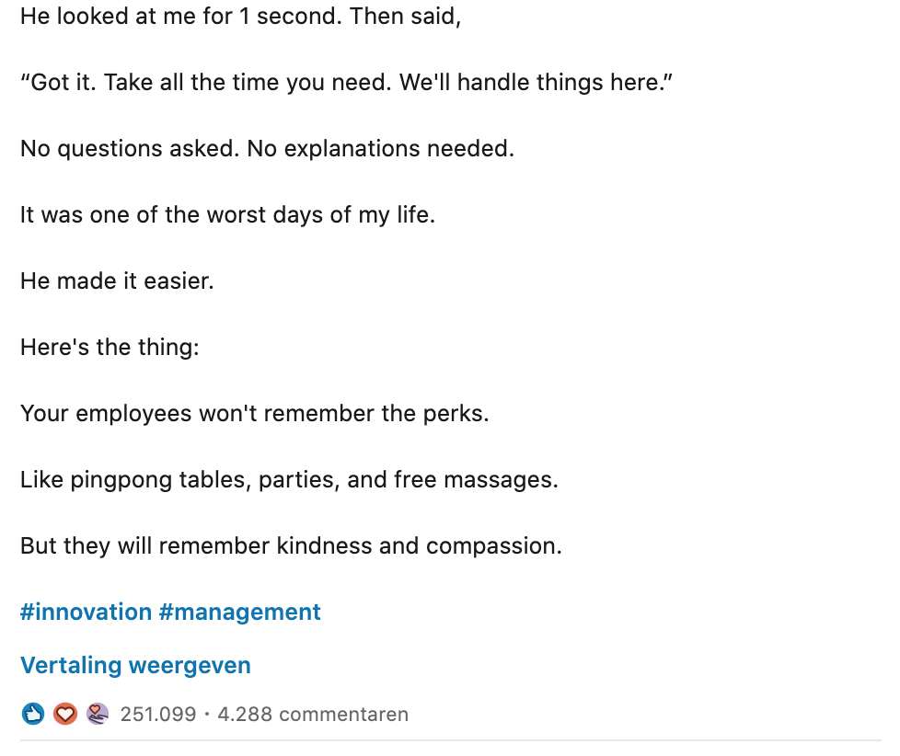This screenshot has width=900, height=756.
Task: Click the text 'No questions asked. No explanations needed.'
Action: click(x=267, y=149)
